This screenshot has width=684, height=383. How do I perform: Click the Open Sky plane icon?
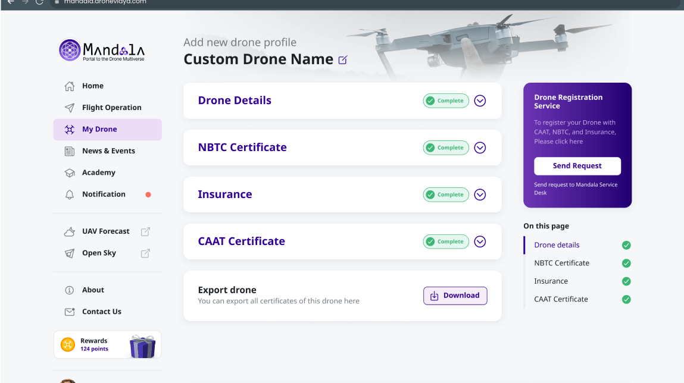pos(70,253)
